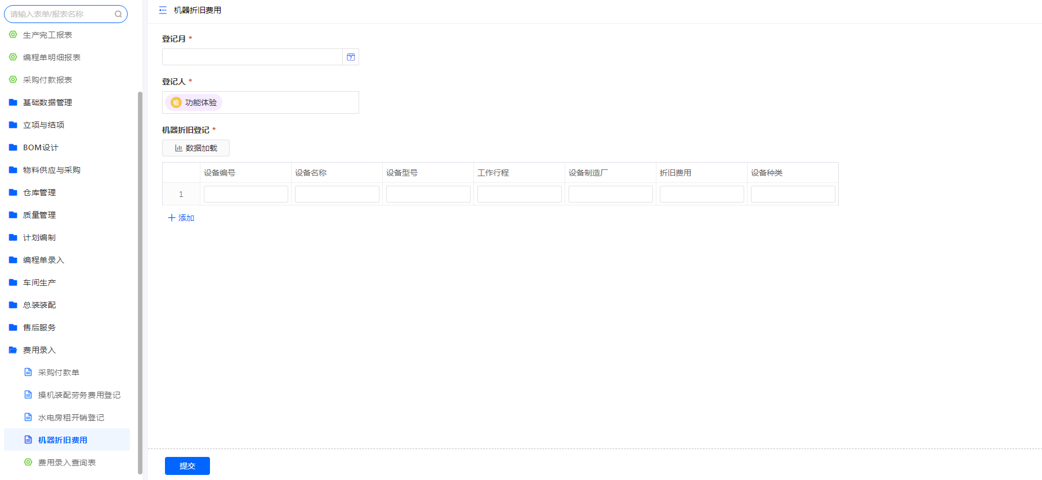Open the 总装装配 folder
This screenshot has width=1042, height=480.
pos(39,305)
